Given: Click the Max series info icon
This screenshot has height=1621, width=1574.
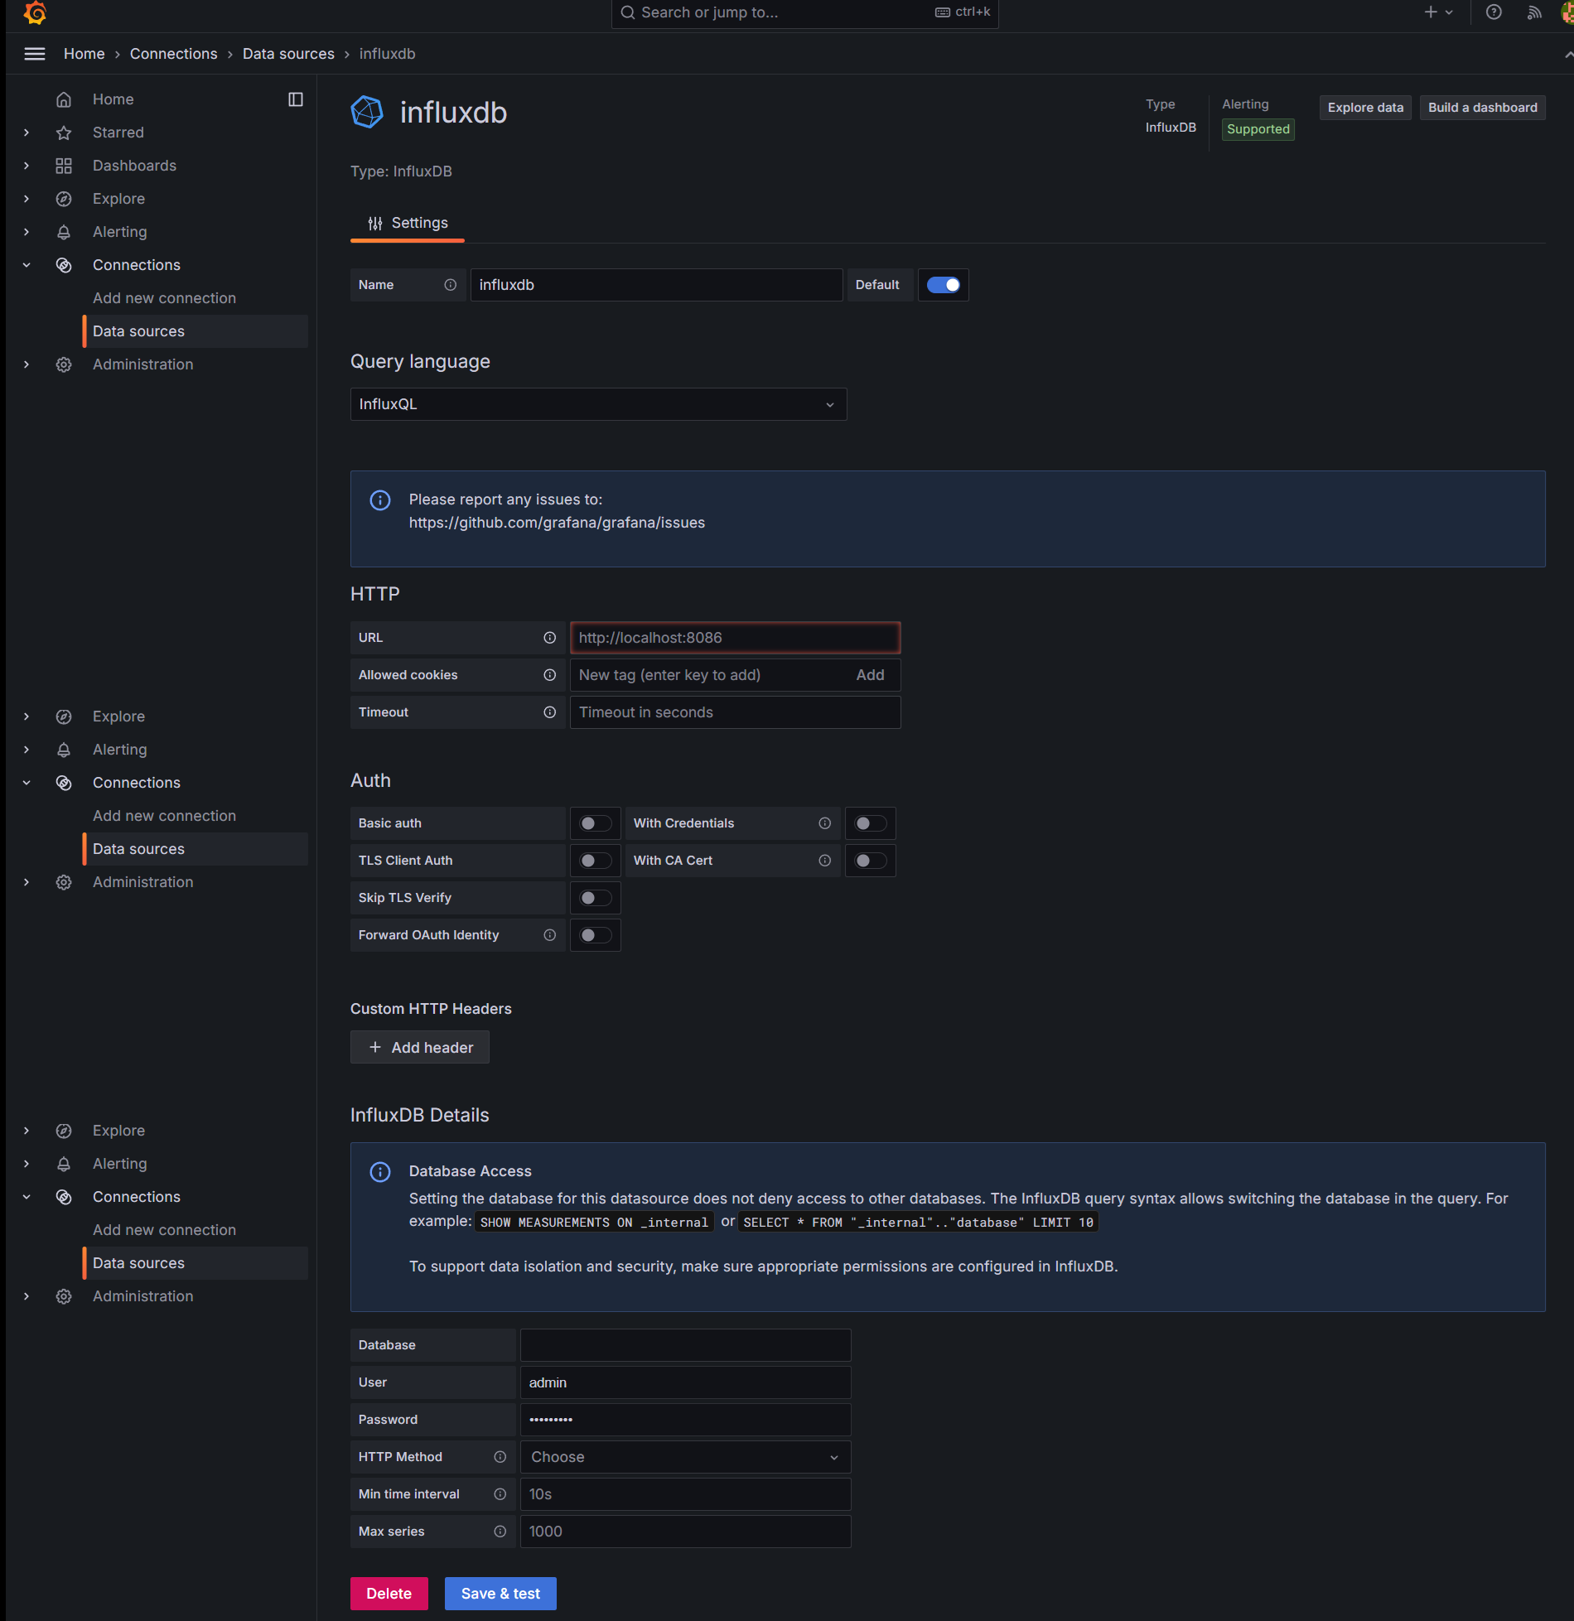Looking at the screenshot, I should 500,1532.
